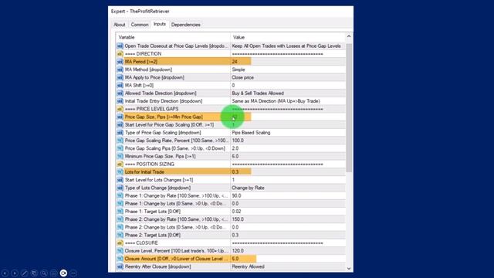
Task: Click icon beside Phase 1: Target Lots
Action: click(x=120, y=212)
